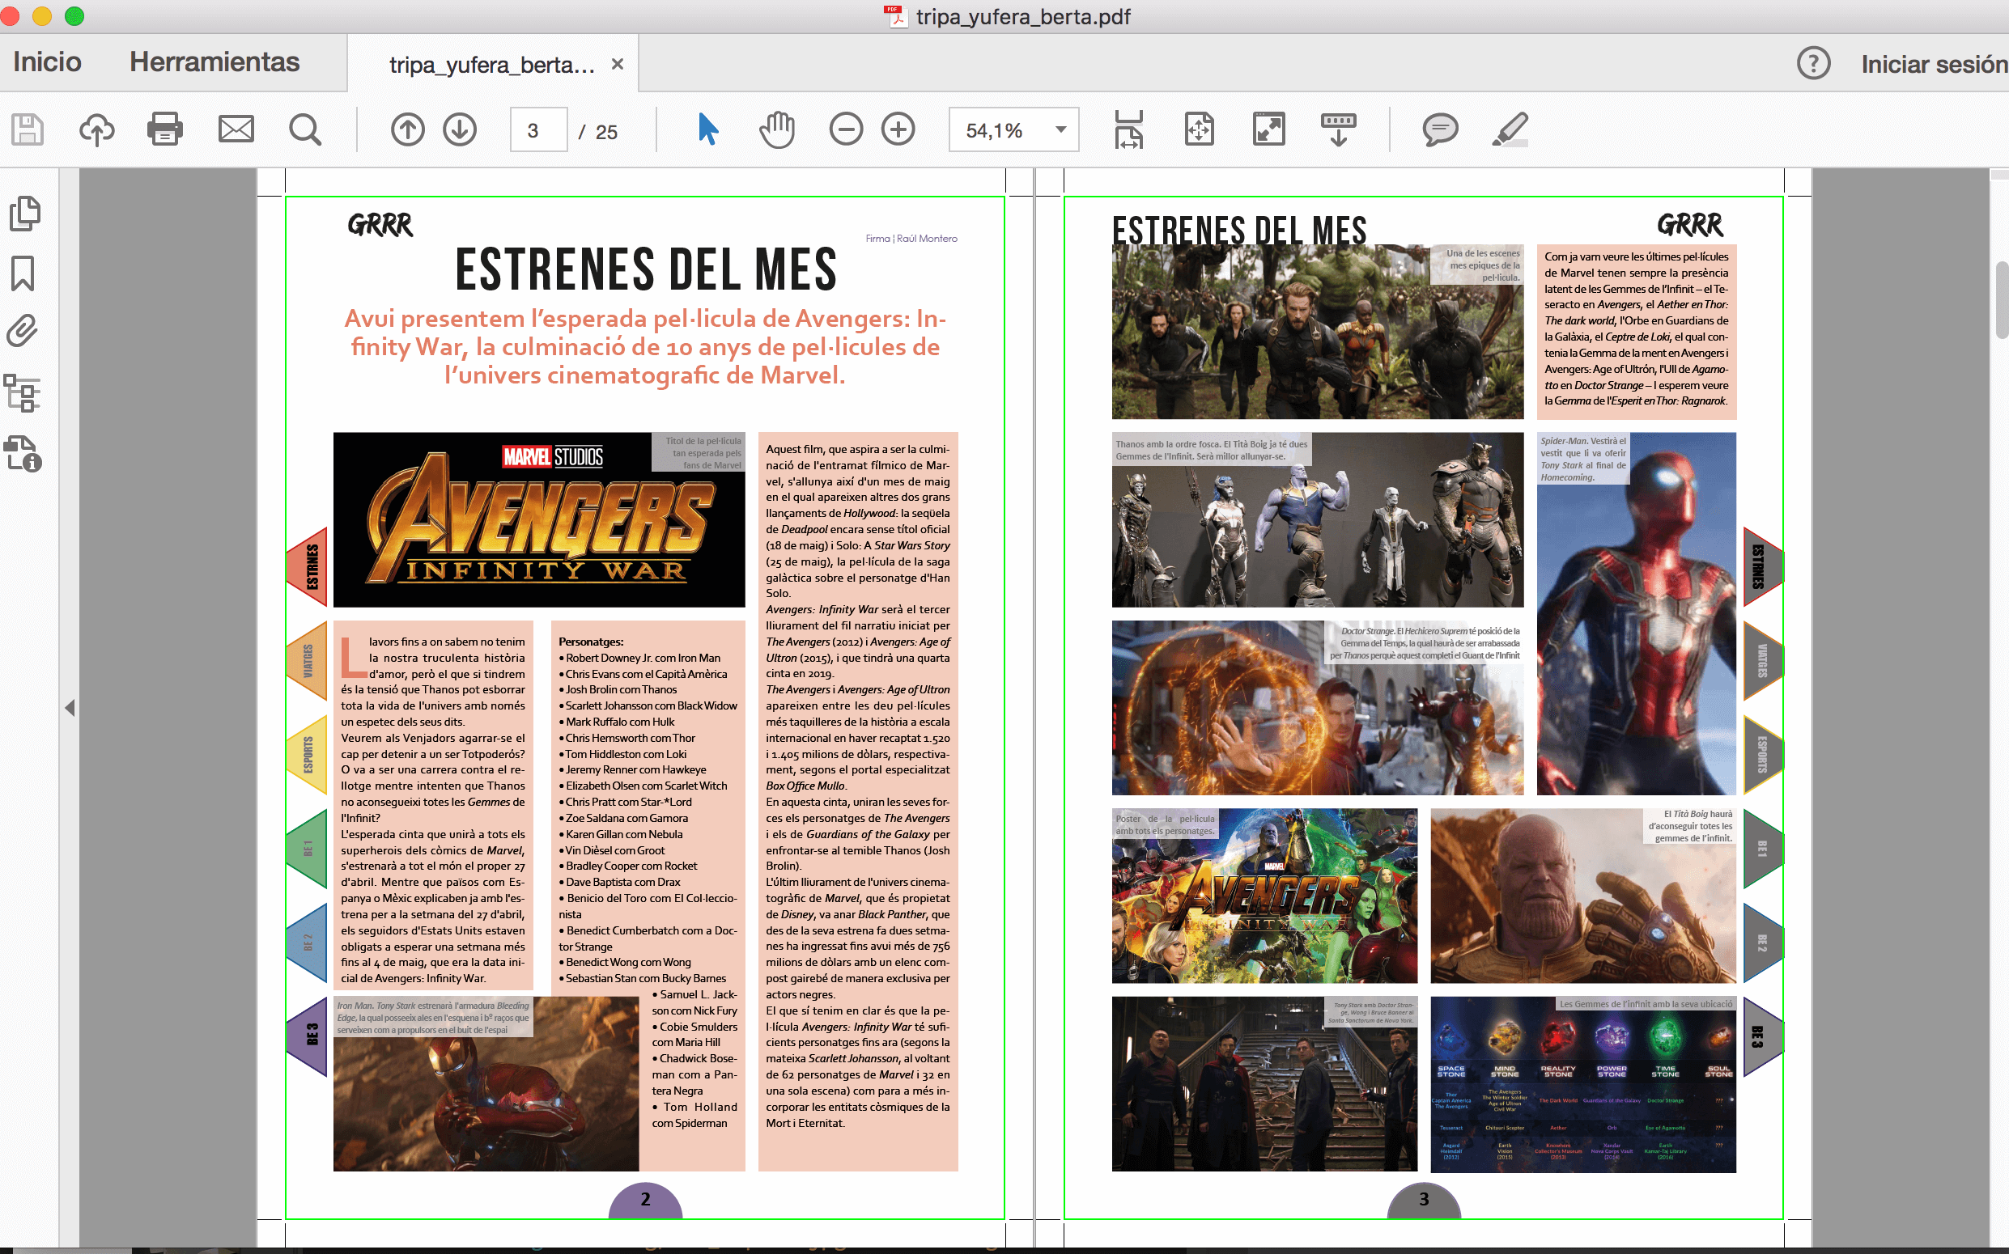Click the GRRR logo on left page
Image resolution: width=2009 pixels, height=1254 pixels.
[x=380, y=225]
